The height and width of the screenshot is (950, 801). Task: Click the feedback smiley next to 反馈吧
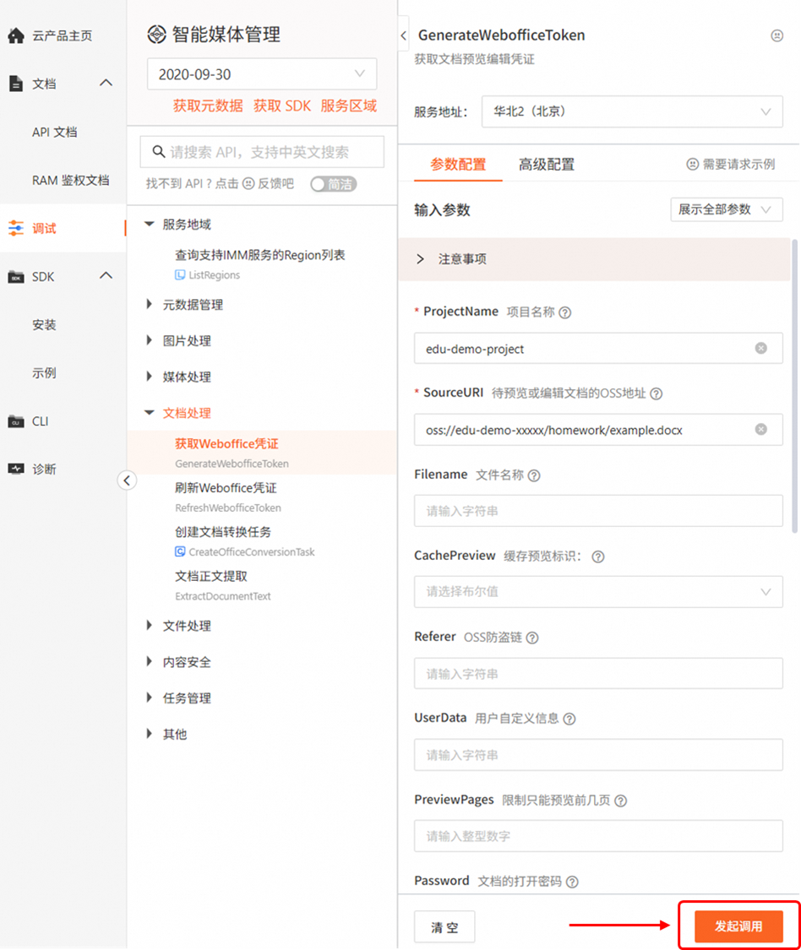pyautogui.click(x=248, y=183)
